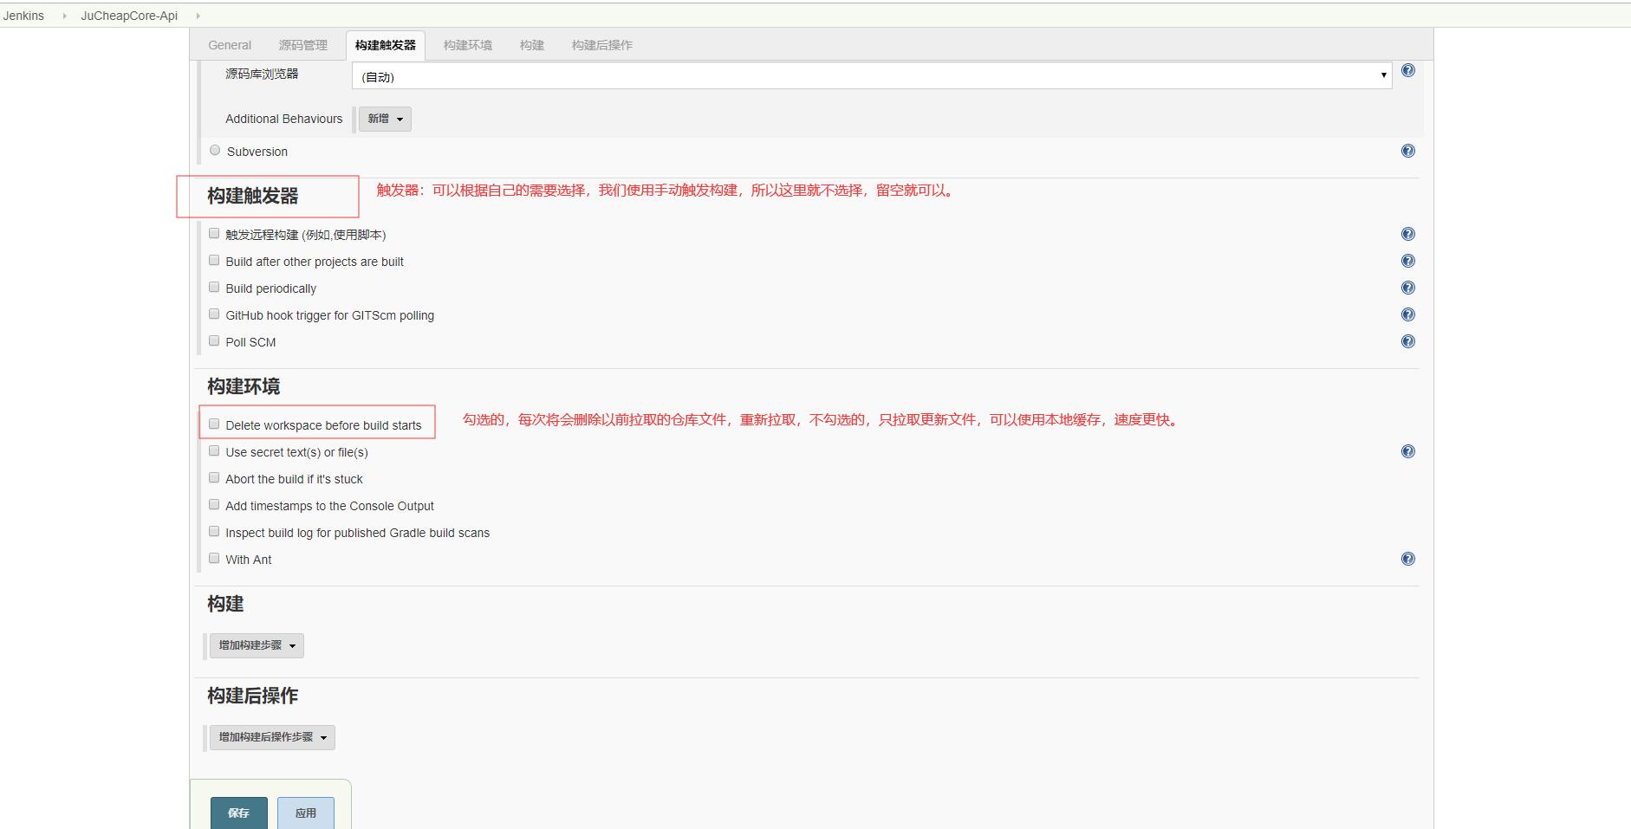Switch to the General tab
Viewport: 1631px width, 829px height.
click(x=230, y=45)
